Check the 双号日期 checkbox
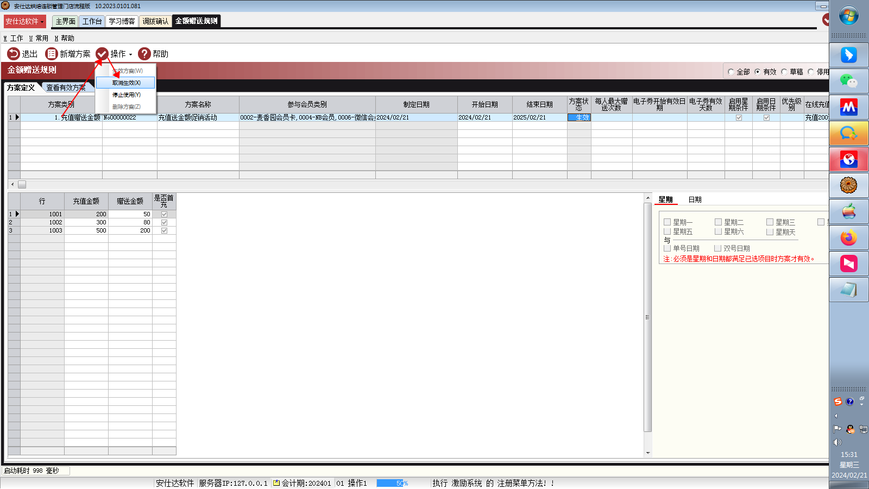869x489 pixels. pyautogui.click(x=717, y=248)
